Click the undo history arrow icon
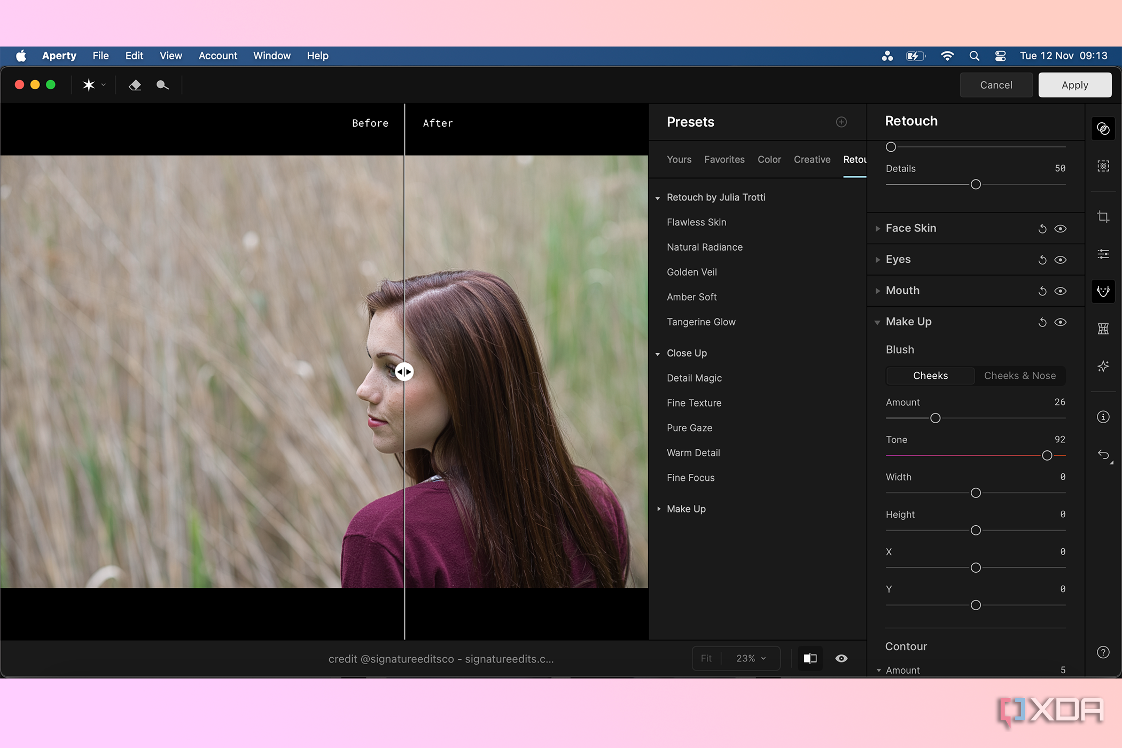The image size is (1122, 748). point(1103,455)
